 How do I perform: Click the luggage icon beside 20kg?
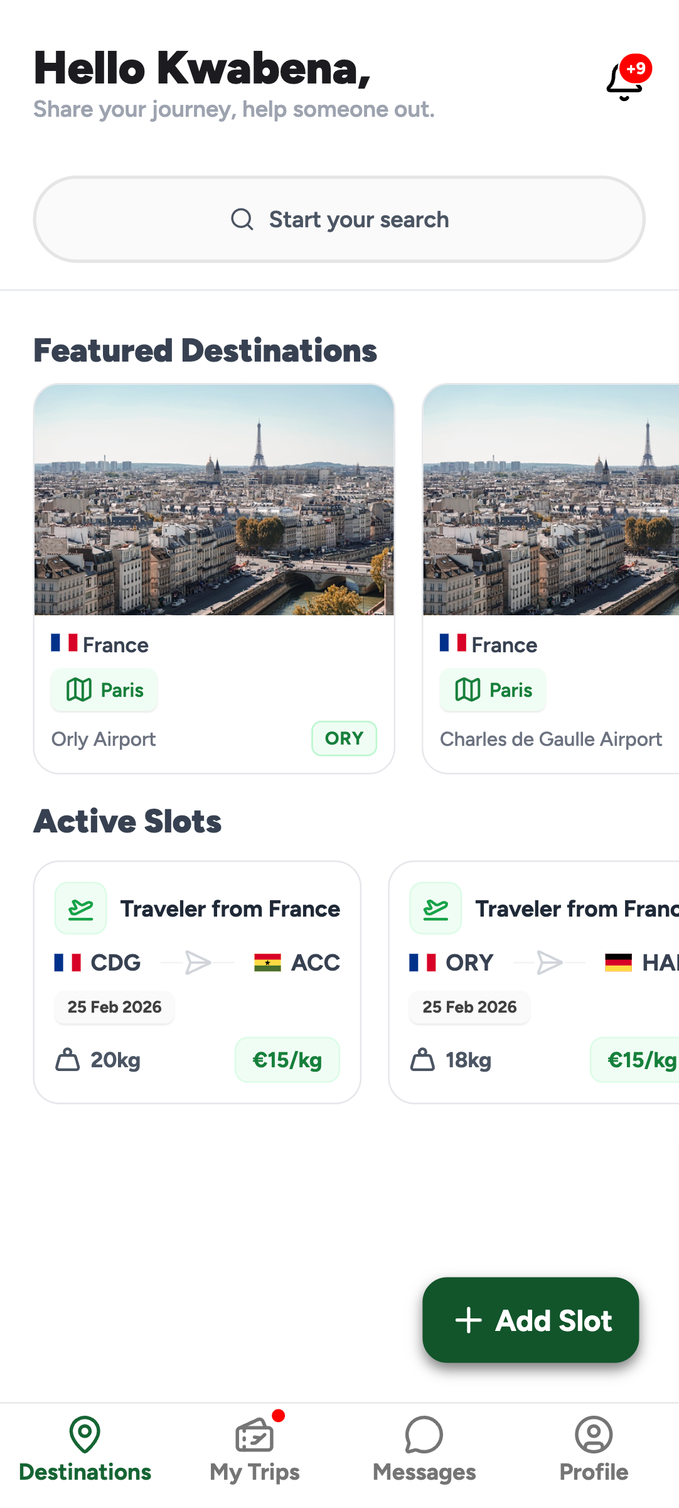coord(68,1060)
